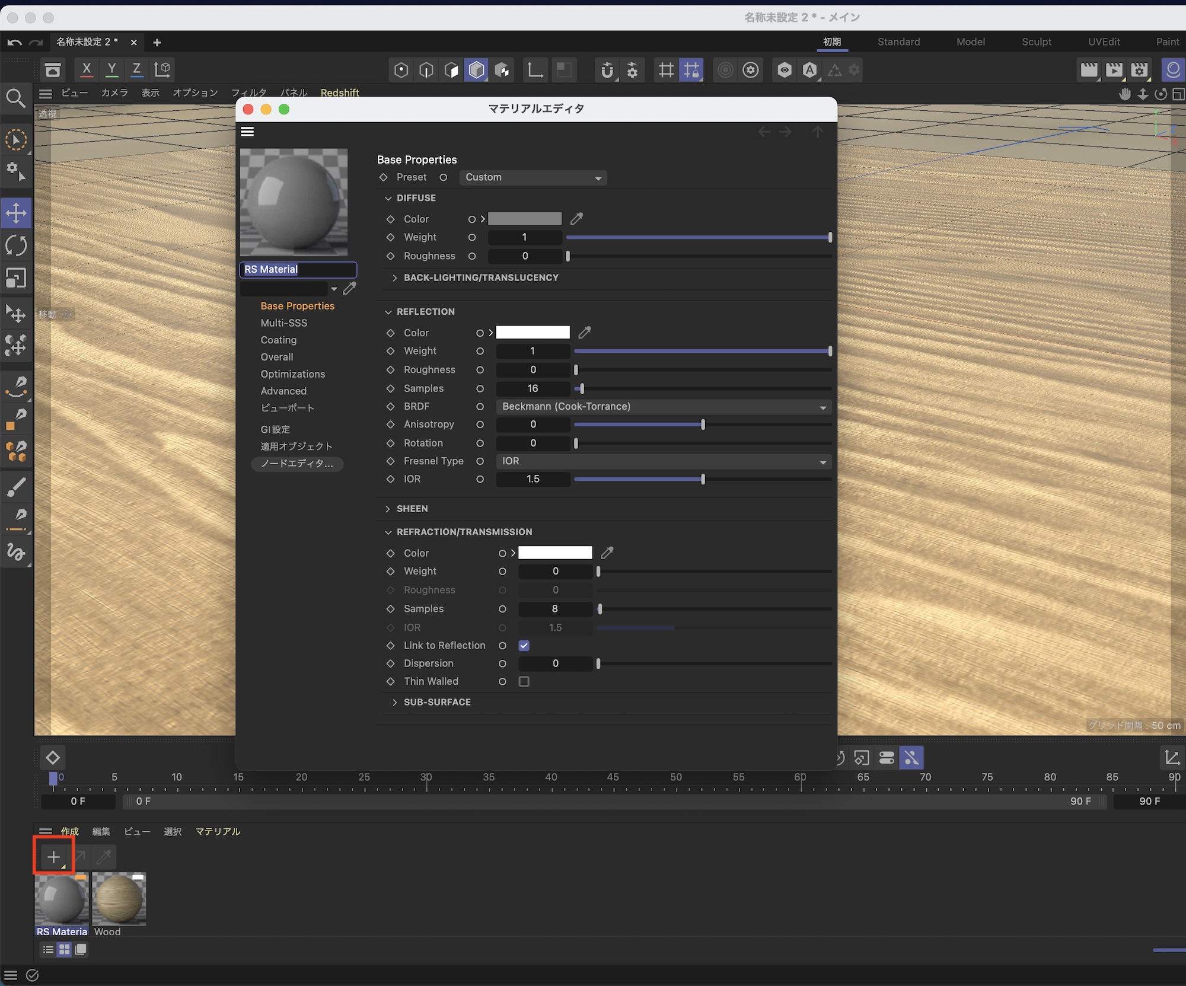Image resolution: width=1186 pixels, height=986 pixels.
Task: Toggle the X axis lock icon
Action: 87,69
